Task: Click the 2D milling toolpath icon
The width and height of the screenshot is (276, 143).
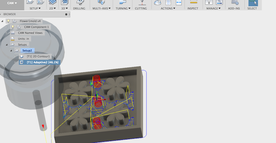Action: [52, 2]
